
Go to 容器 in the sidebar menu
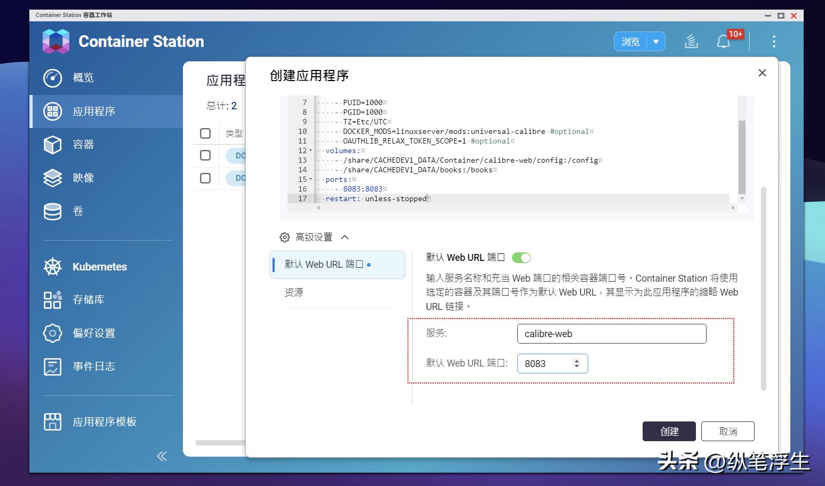pyautogui.click(x=83, y=145)
